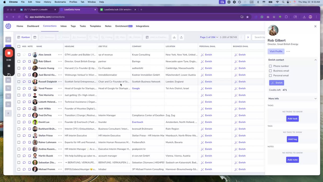
Task: Click the Enrich button in contact panel
Action: (277, 83)
